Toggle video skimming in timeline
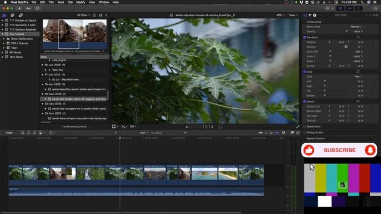Viewport: 381px width, 214px height. pos(261,133)
